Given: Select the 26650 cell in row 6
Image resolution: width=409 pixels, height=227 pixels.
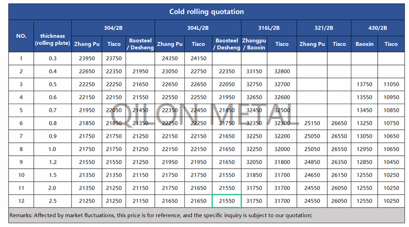Looking at the screenshot, I should 339,123.
